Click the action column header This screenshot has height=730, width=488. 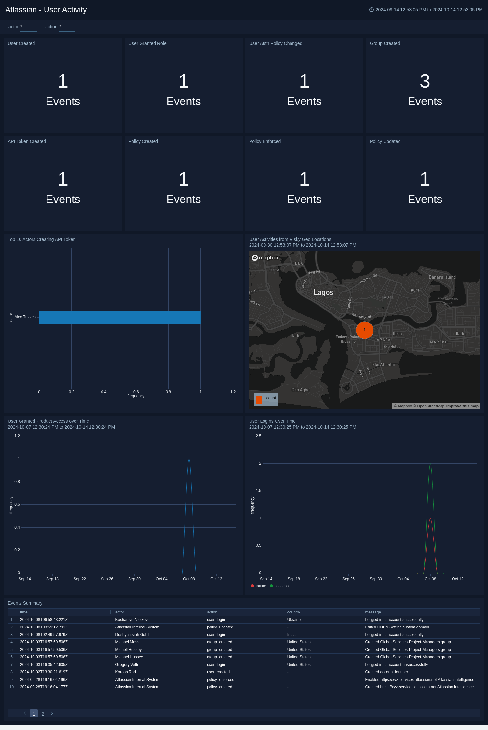point(212,612)
